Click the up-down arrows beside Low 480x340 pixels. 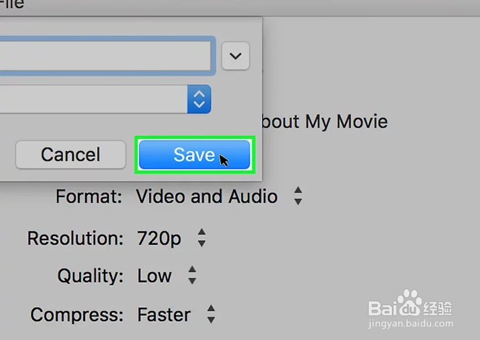[192, 275]
